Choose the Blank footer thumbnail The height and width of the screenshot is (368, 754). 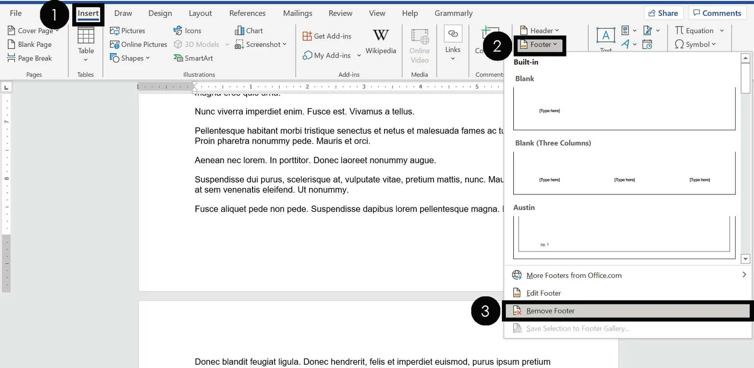pos(624,109)
